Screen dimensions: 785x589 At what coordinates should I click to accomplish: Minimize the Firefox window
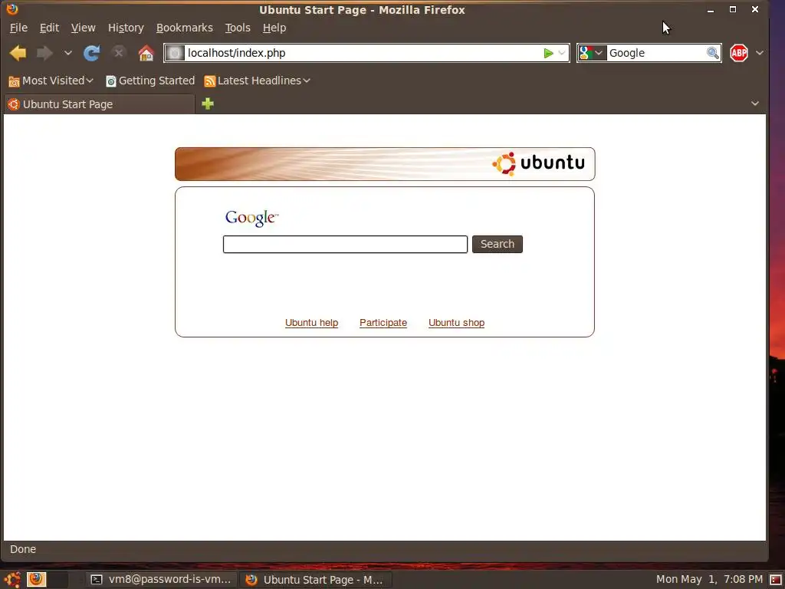pyautogui.click(x=711, y=9)
